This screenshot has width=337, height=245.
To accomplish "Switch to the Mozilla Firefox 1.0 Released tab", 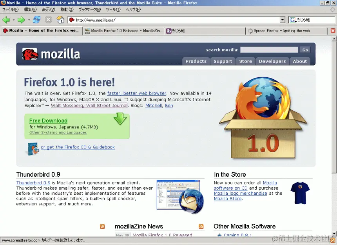I will pos(123,31).
